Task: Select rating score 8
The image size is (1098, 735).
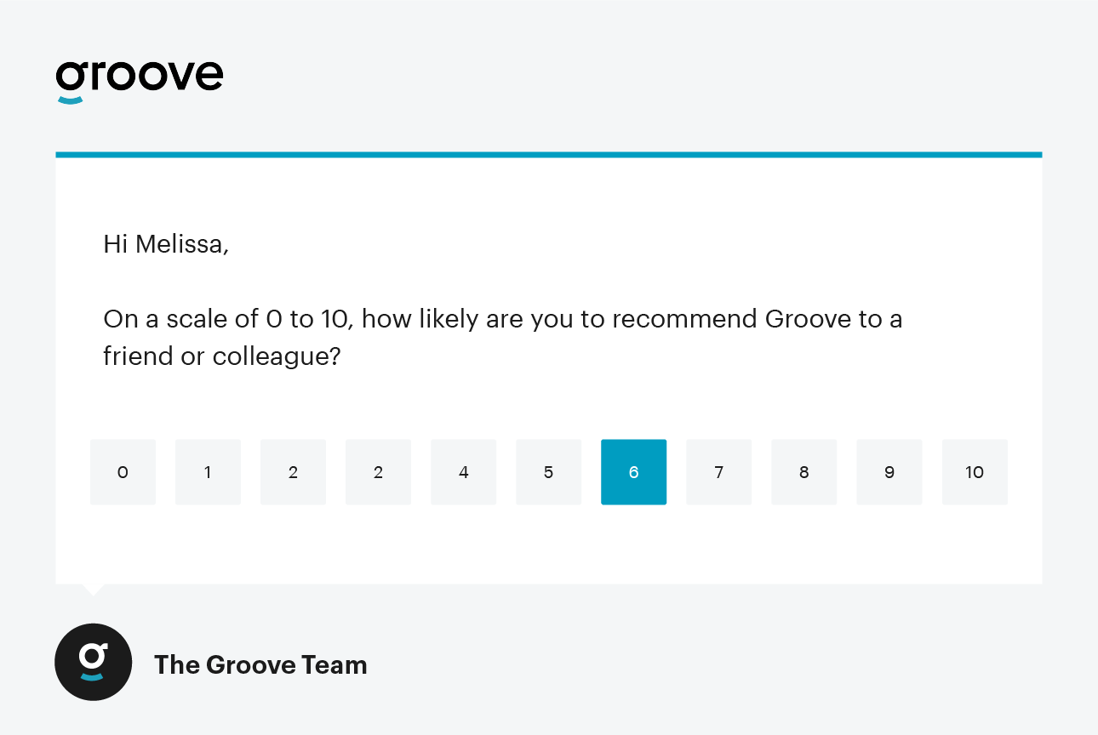Action: click(x=803, y=472)
